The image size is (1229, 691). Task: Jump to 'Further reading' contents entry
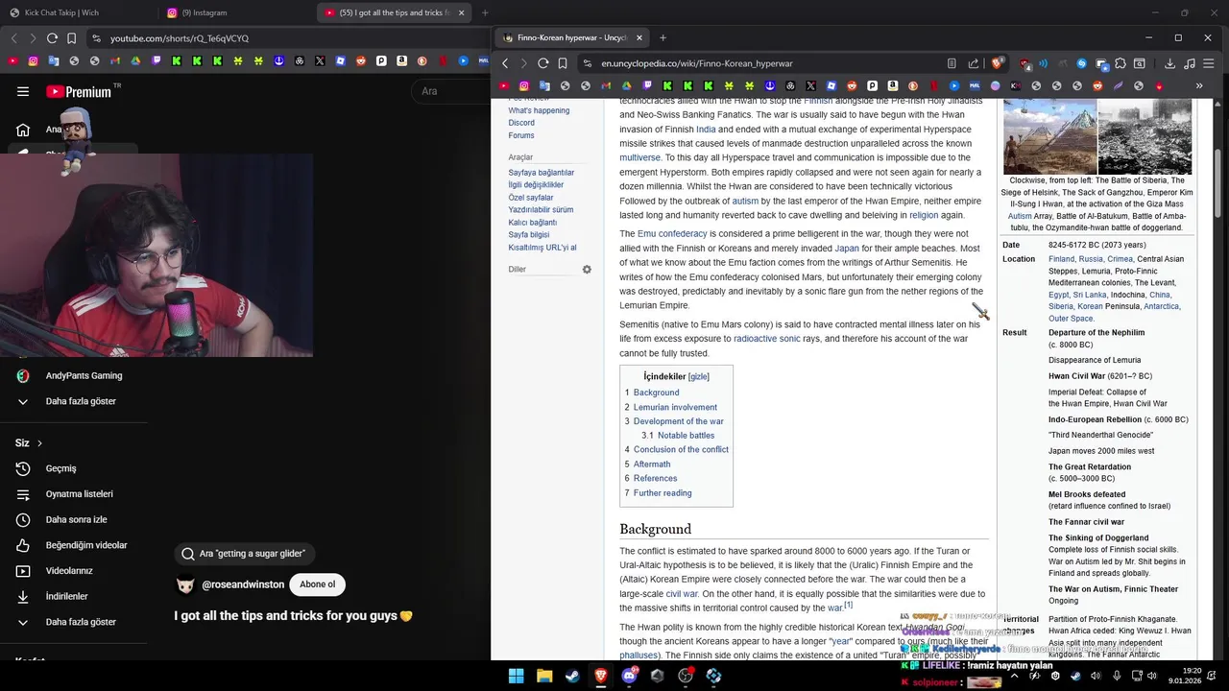(663, 493)
